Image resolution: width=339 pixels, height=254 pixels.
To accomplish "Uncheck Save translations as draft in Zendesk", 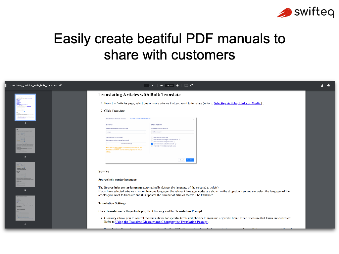I will 152,144.
